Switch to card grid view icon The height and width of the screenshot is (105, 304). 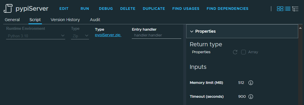tap(280, 9)
